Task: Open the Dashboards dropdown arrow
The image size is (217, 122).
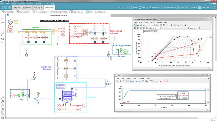Action: 176,7
